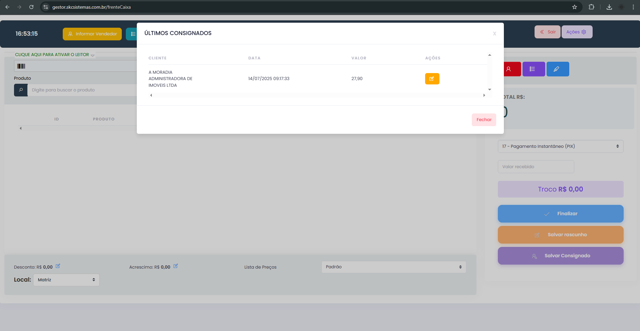Click the Sair button
The image size is (640, 331).
547,32
